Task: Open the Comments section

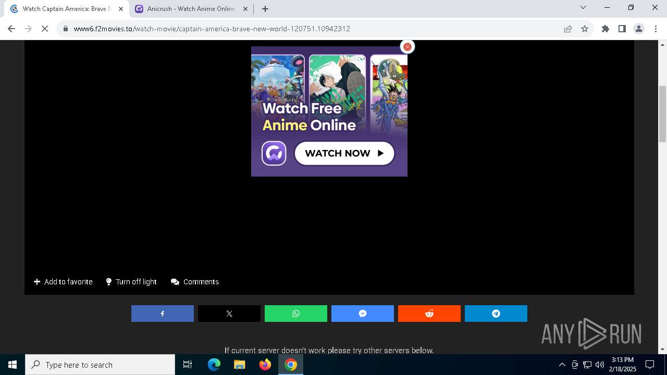Action: coord(195,282)
